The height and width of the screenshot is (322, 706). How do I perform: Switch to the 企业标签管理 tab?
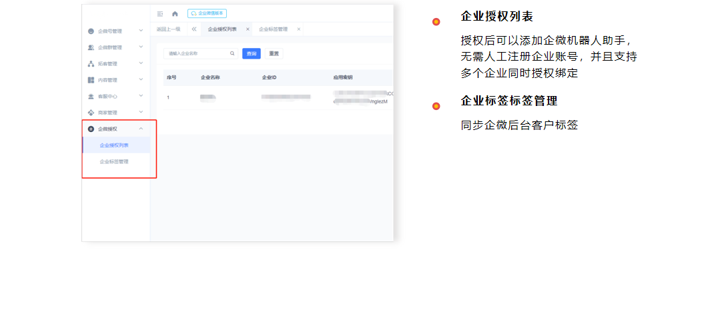(273, 29)
